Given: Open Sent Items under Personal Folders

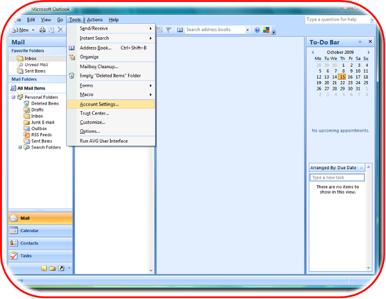Looking at the screenshot, I should 42,141.
